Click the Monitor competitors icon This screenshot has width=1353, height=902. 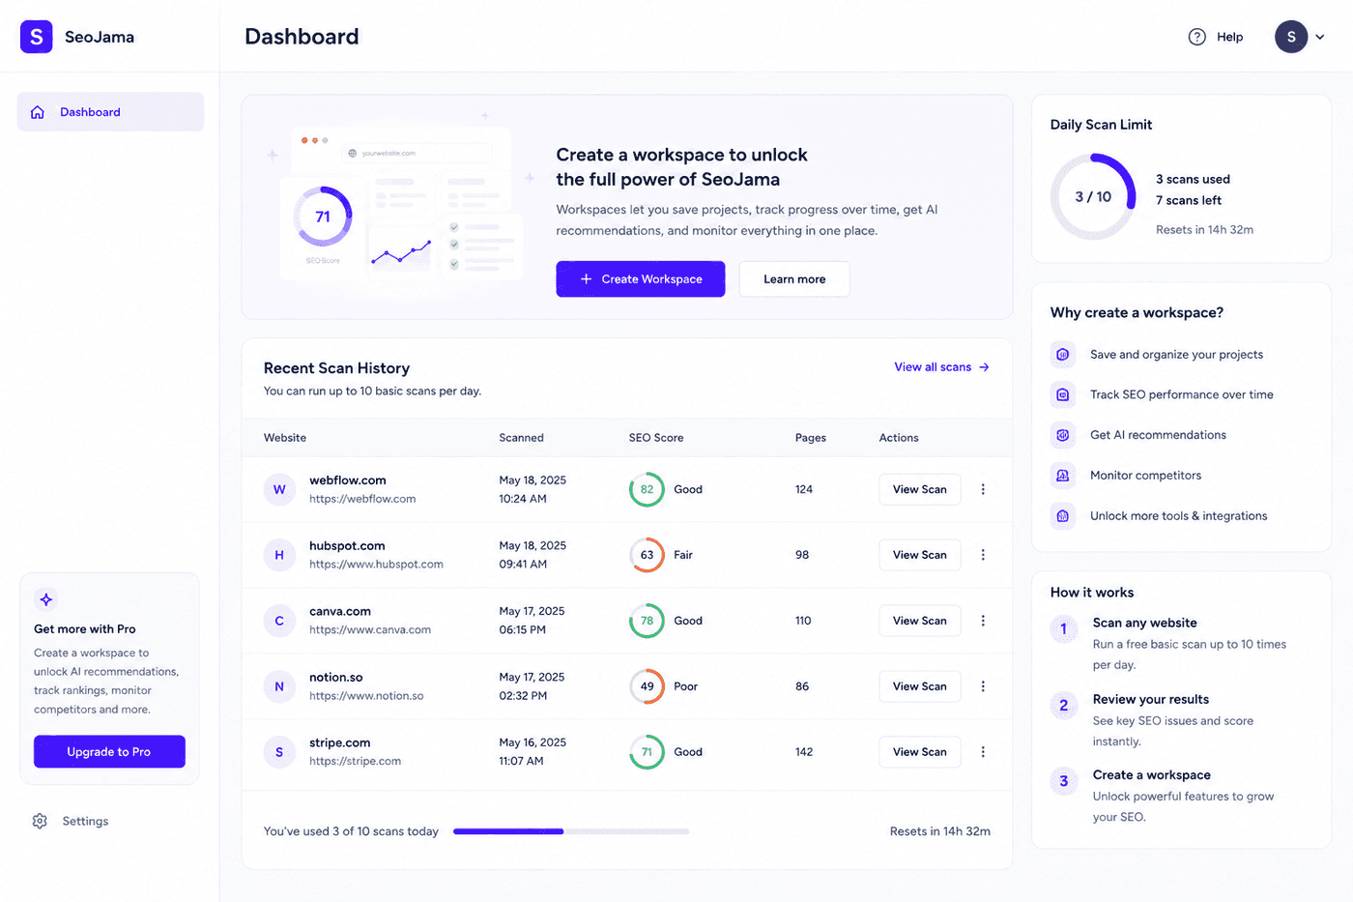1063,476
